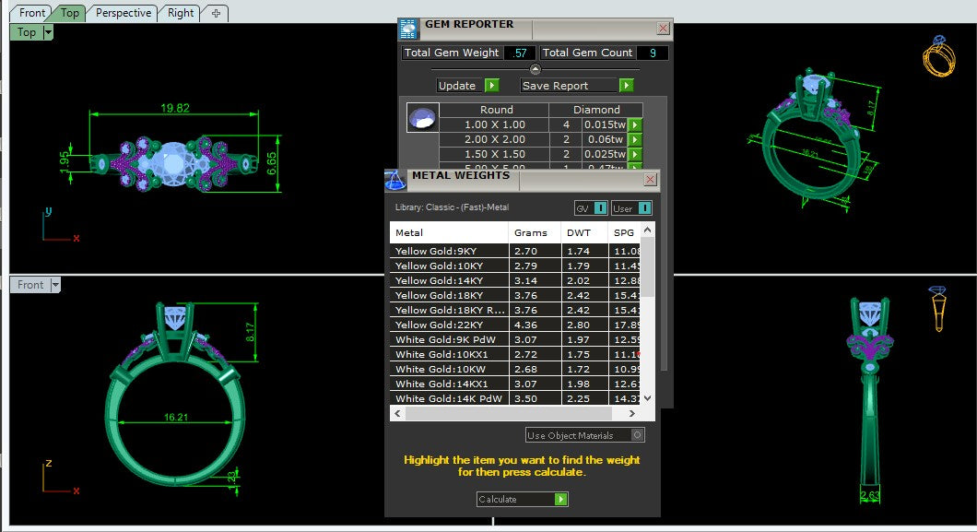Sort by the SPG column header
Screen dimensions: 977x532
(624, 232)
